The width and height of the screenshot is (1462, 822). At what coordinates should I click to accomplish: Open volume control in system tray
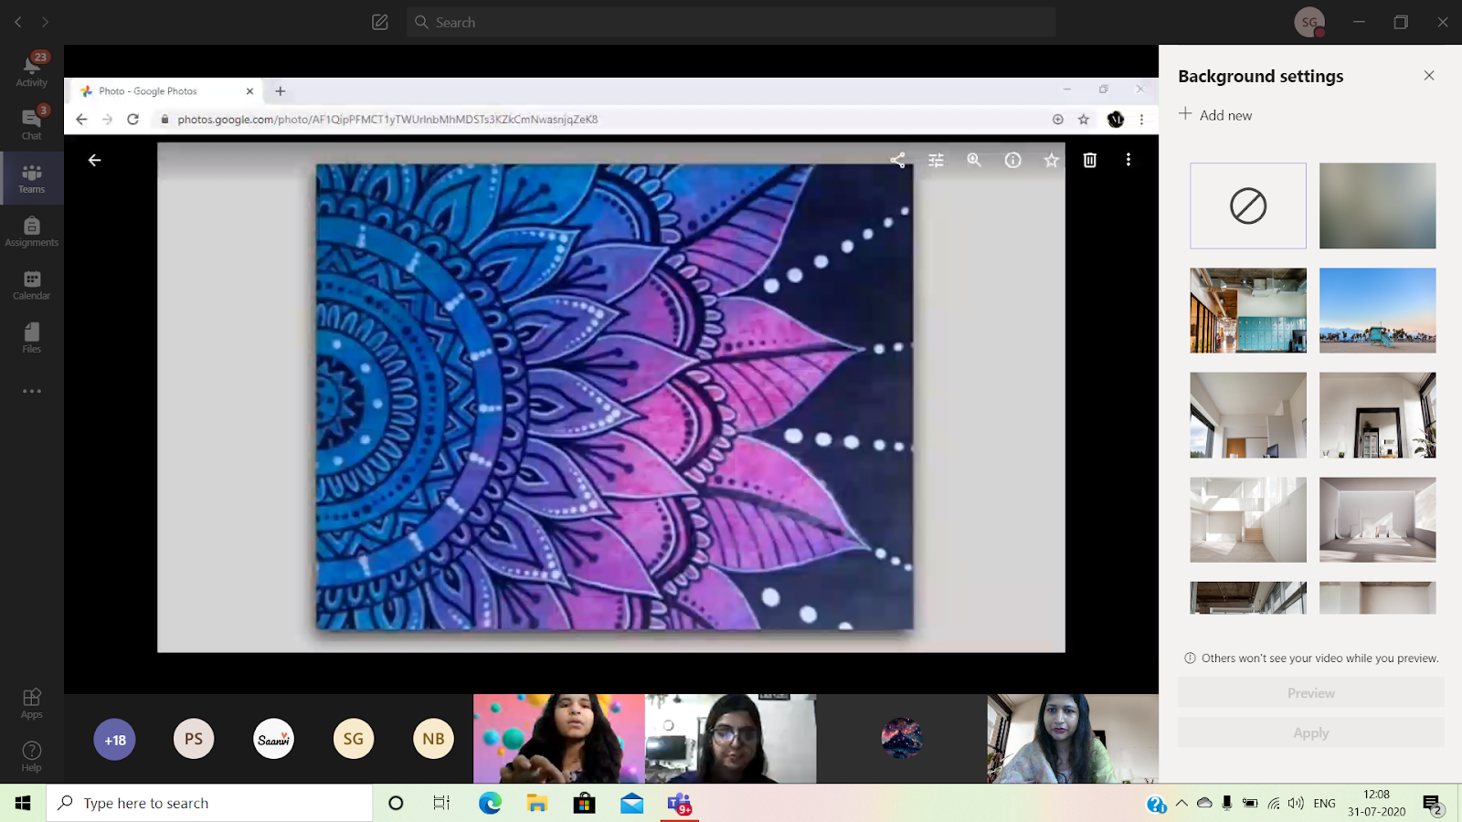point(1296,803)
